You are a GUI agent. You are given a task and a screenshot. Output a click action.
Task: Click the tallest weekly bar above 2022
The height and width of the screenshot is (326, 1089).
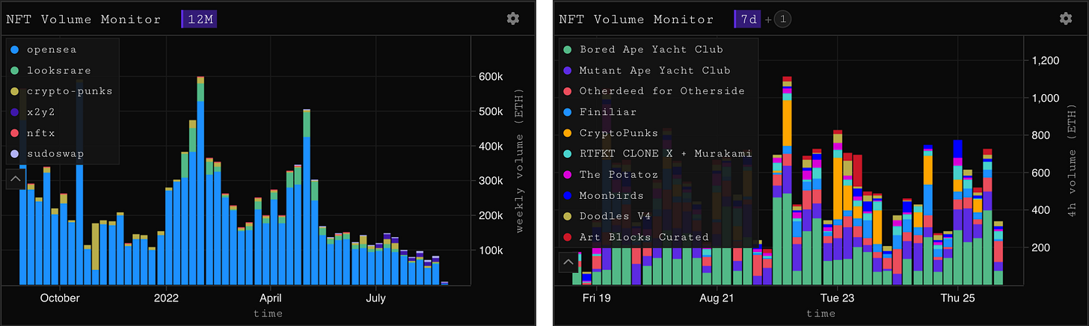coord(200,180)
